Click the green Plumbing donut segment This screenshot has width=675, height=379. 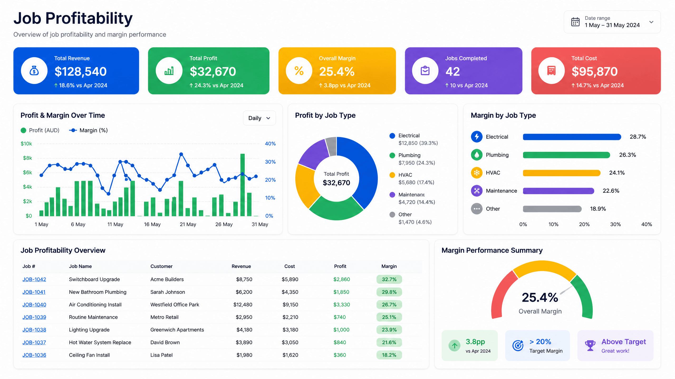click(x=336, y=210)
